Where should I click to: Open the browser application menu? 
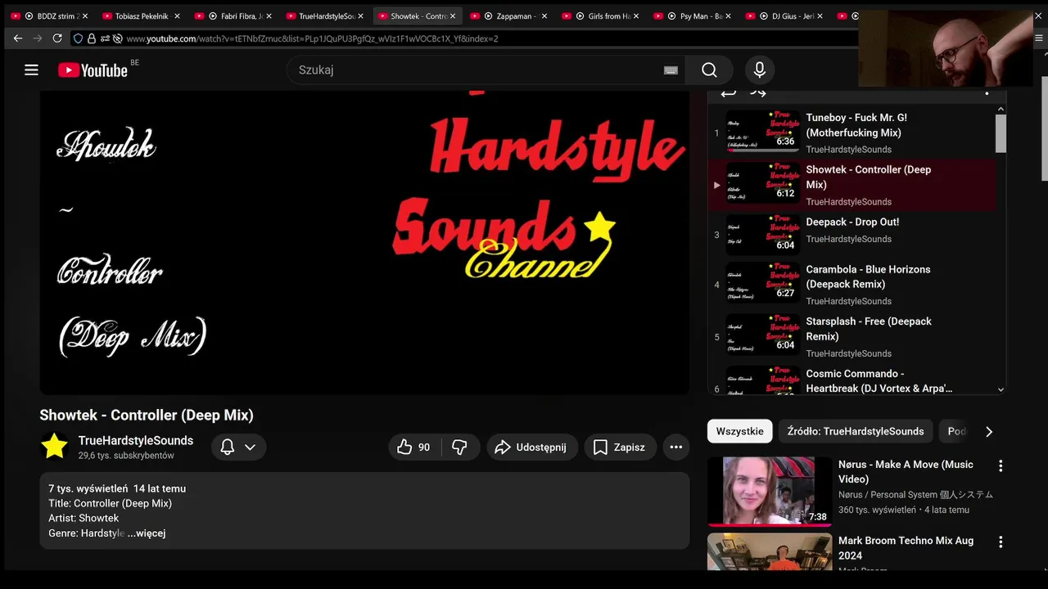pyautogui.click(x=1039, y=38)
